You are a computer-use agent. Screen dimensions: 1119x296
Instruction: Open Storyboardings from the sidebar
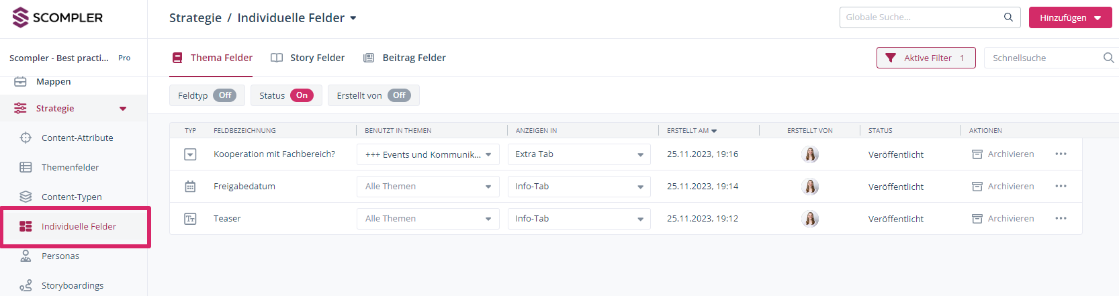point(72,285)
